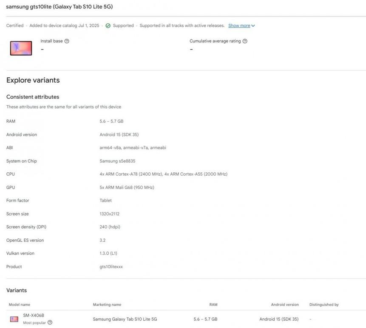Click the Cumulative average rating help icon
Image resolution: width=366 pixels, height=328 pixels.
245,41
